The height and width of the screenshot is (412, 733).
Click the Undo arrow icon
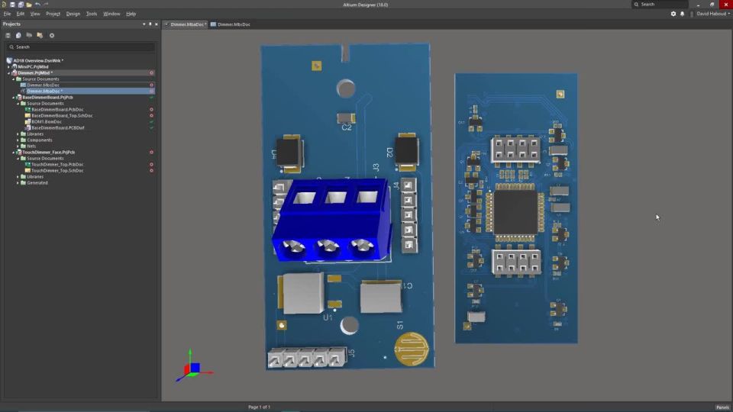38,5
